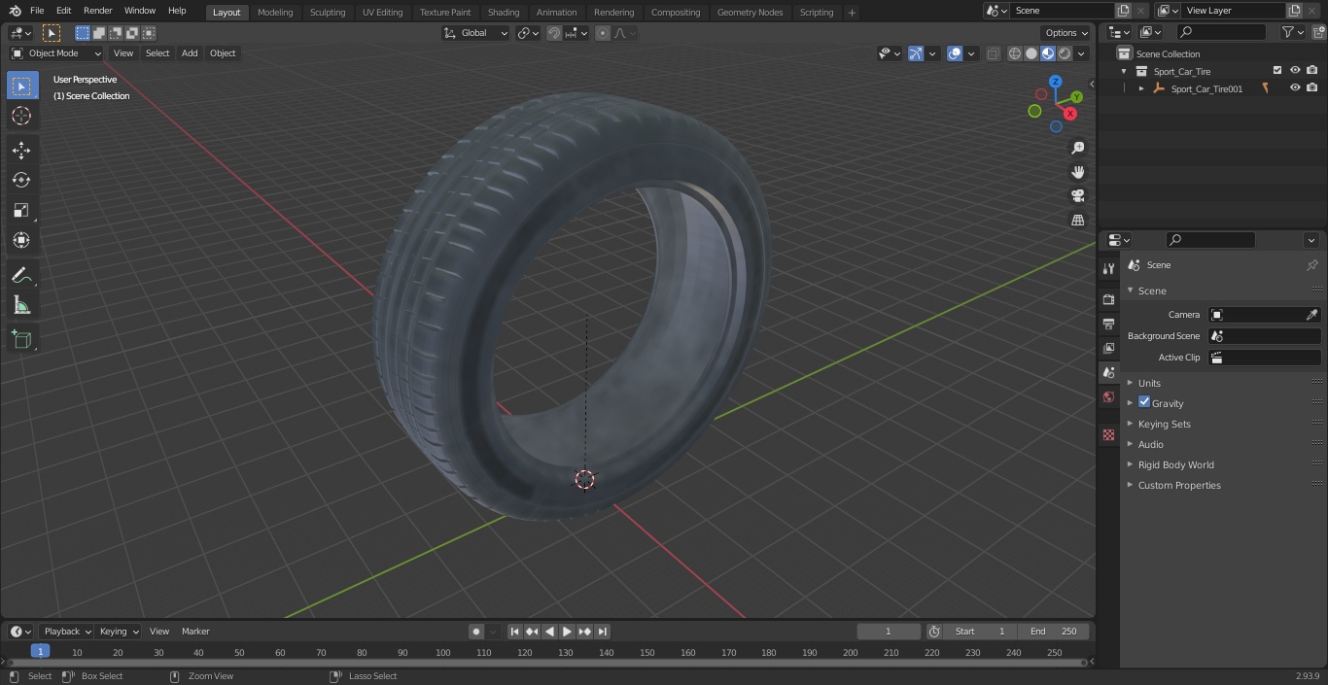Play the animation forward

click(567, 632)
